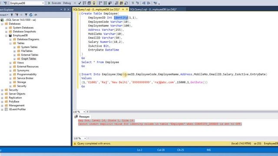This screenshot has width=278, height=156.
Task: Click the 'Query completed with errors.' status text
Action: (94, 143)
